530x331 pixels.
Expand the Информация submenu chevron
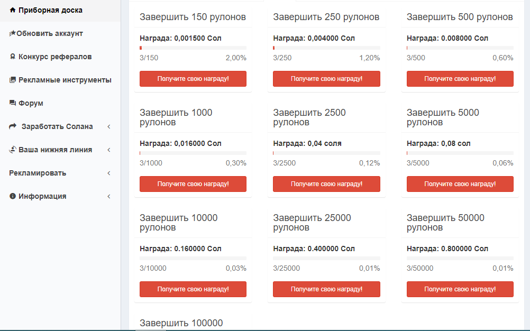109,197
